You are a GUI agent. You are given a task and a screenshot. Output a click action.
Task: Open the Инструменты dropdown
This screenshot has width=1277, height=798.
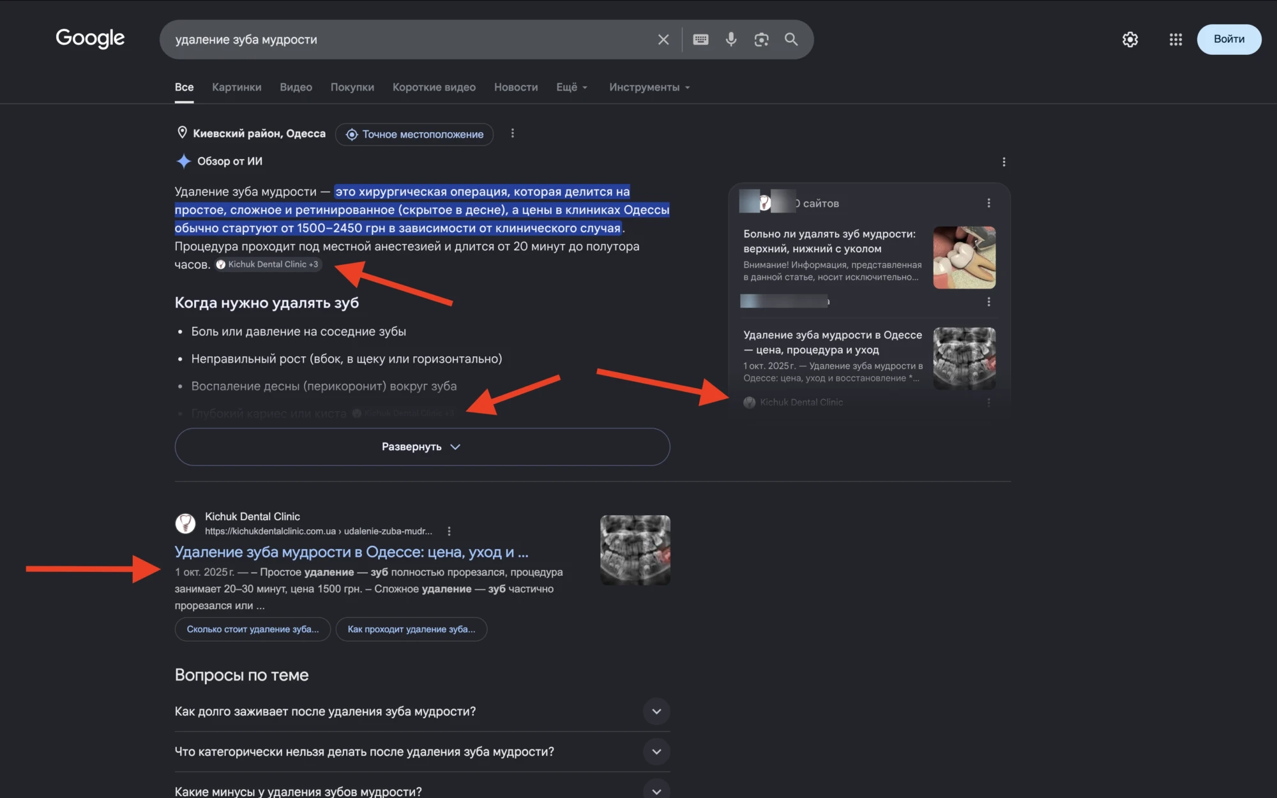[649, 87]
